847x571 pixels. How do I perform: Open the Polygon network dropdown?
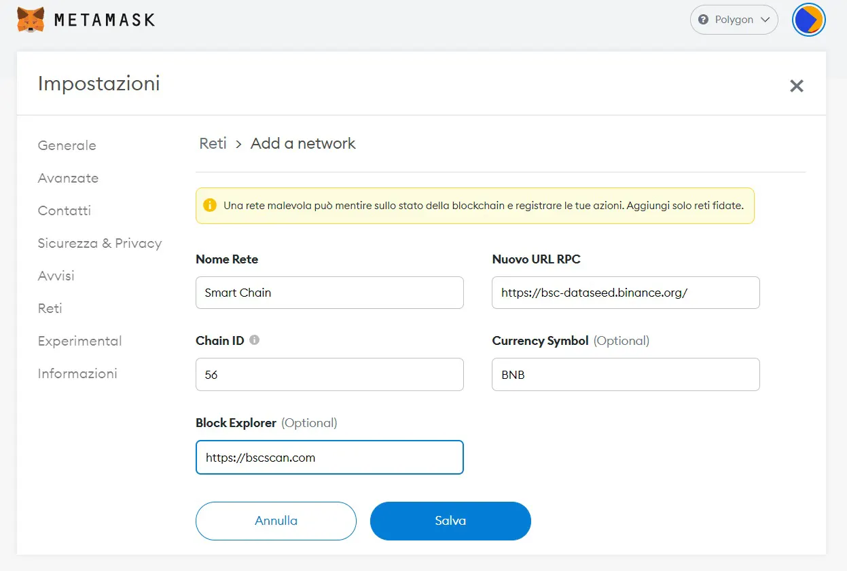pos(734,20)
